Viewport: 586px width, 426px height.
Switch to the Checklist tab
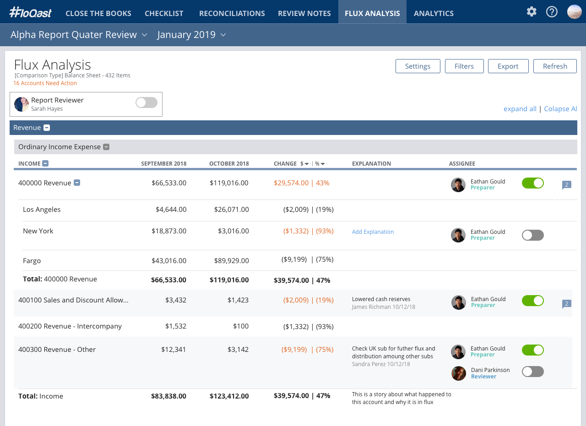[x=164, y=13]
